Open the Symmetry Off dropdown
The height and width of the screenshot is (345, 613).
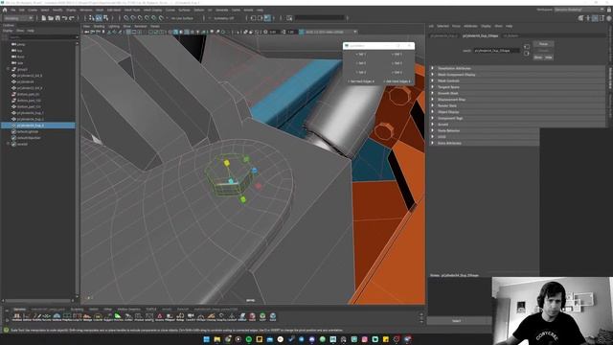pyautogui.click(x=225, y=18)
